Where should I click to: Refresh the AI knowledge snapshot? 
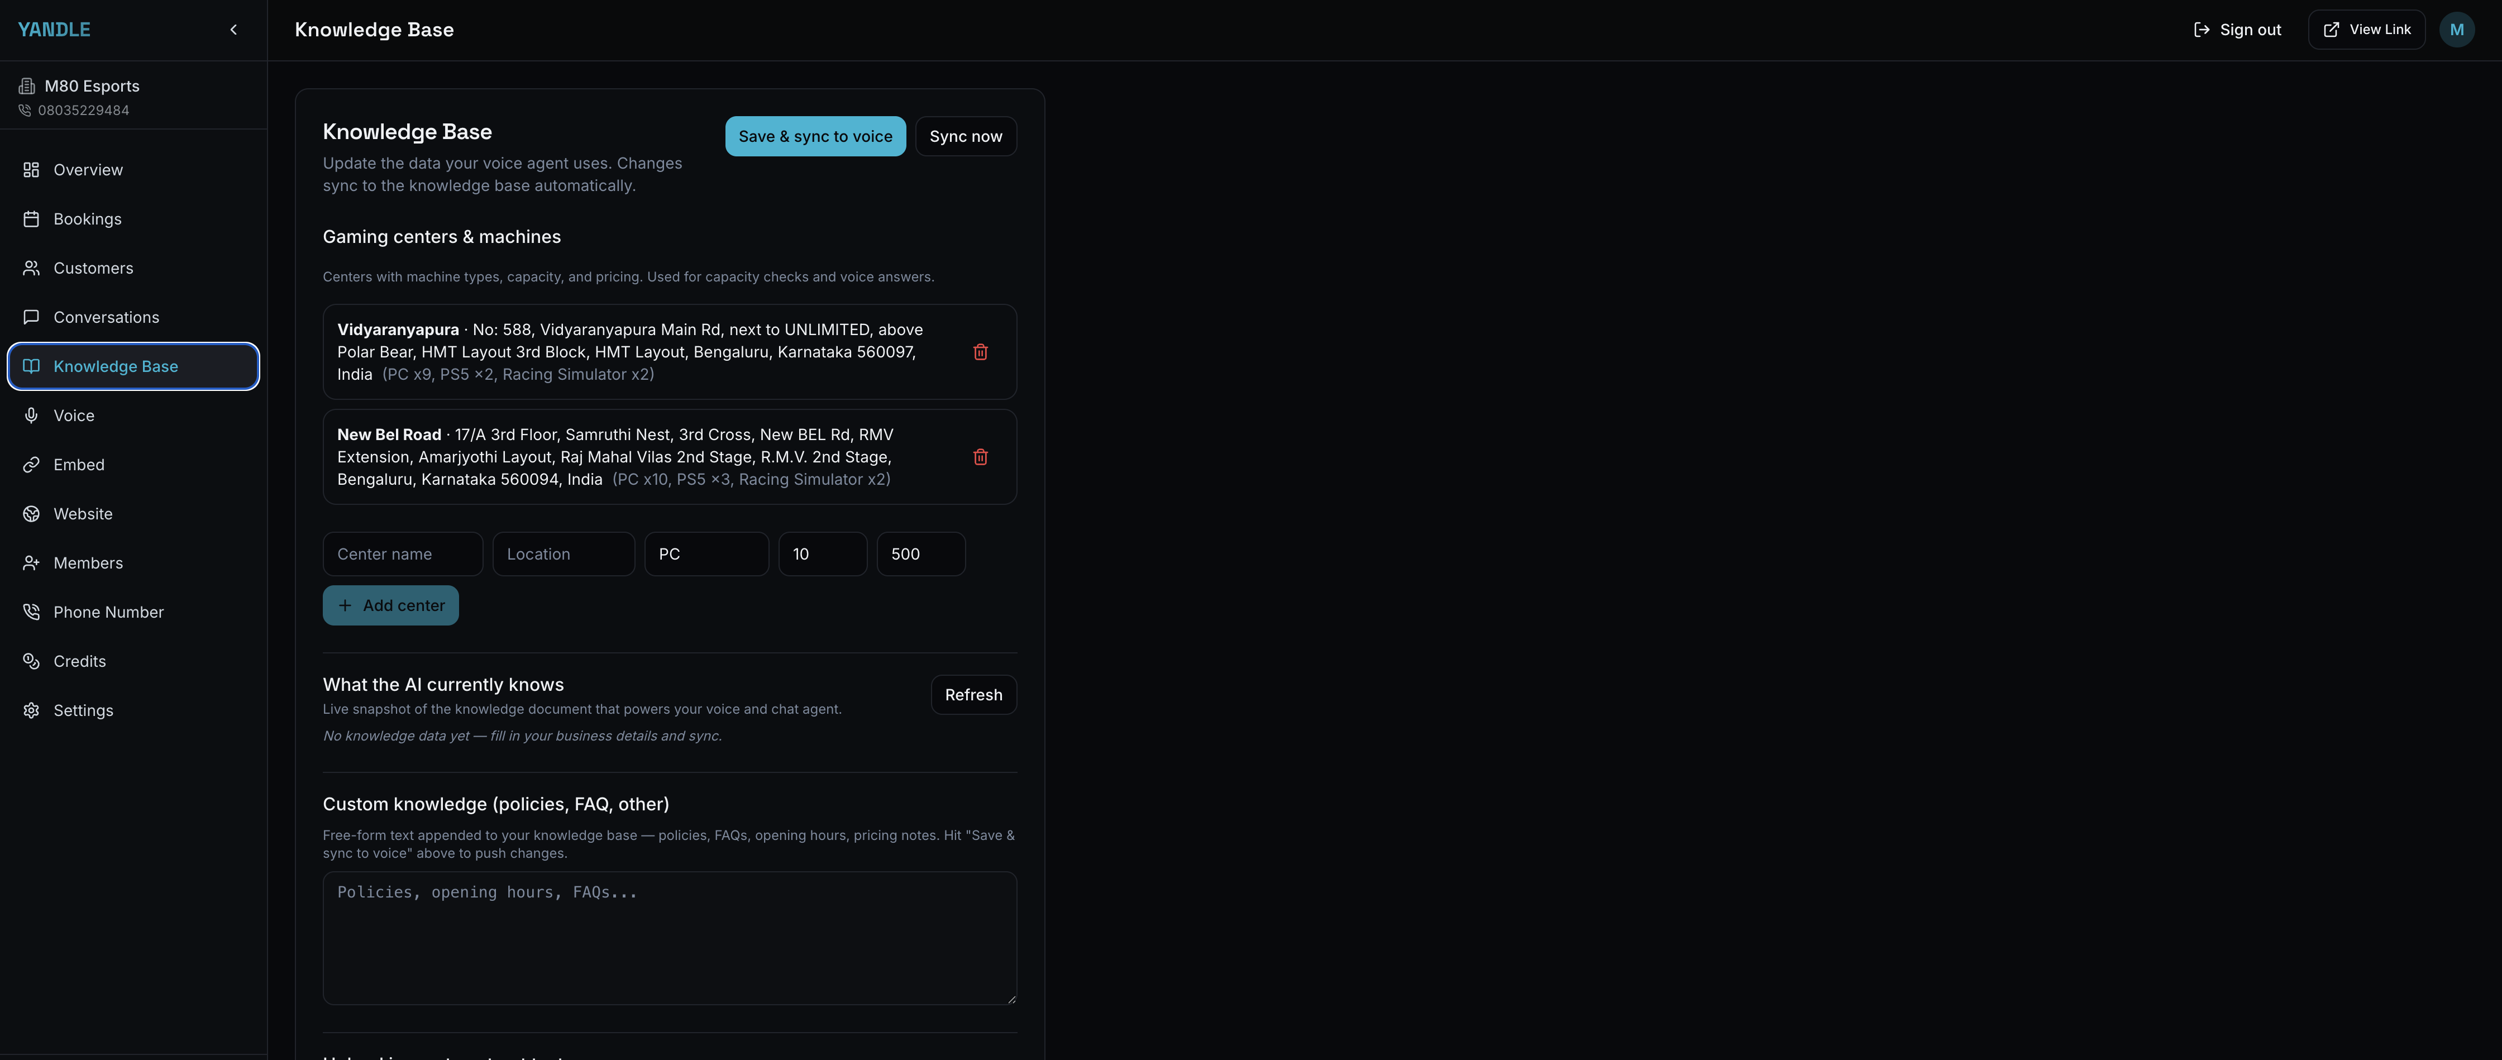[972, 695]
